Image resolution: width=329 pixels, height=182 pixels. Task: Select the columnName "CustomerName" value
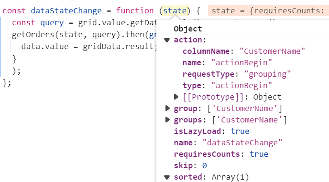tap(272, 51)
